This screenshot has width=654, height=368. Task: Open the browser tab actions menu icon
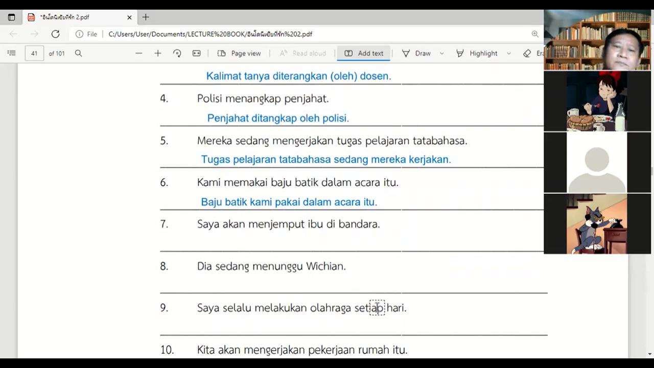click(x=12, y=17)
